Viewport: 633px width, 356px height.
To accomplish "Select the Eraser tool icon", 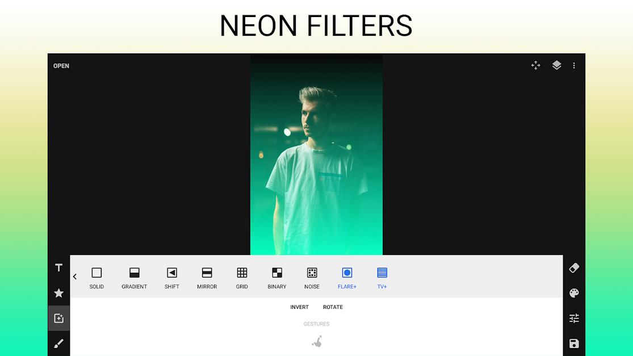I will click(574, 267).
